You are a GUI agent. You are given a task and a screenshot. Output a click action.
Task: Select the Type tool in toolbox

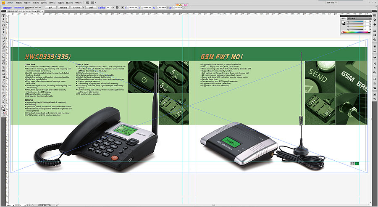tap(4, 32)
